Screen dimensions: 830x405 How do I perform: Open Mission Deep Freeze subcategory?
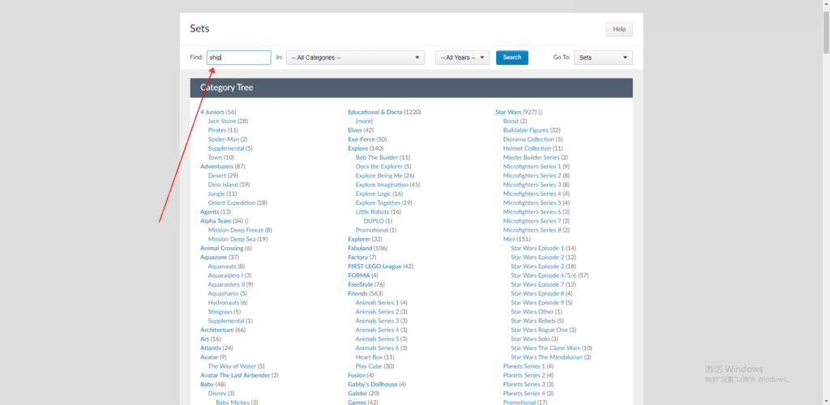point(236,230)
